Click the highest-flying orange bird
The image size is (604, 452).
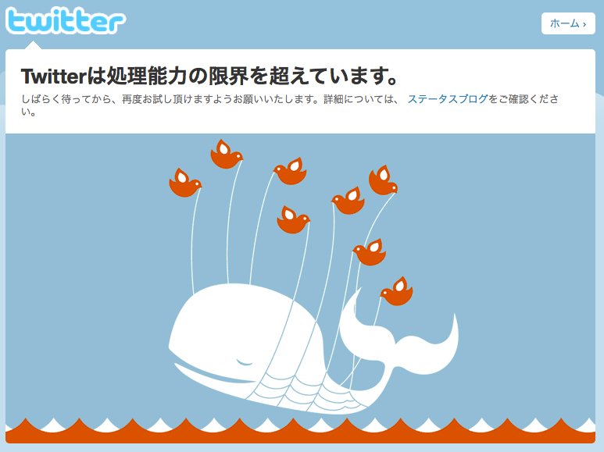226,154
